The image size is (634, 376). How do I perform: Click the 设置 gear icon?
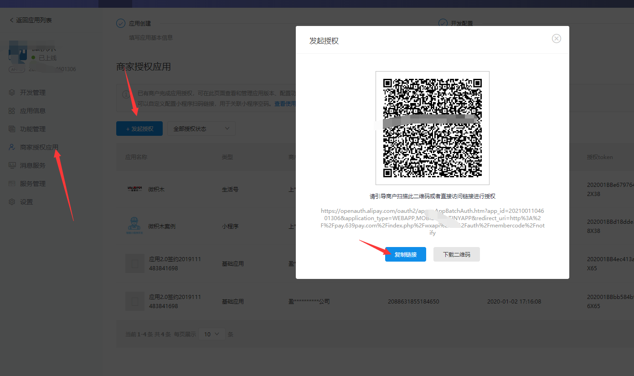point(12,202)
